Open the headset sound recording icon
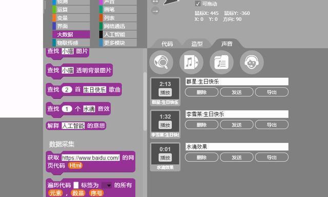 252,62
